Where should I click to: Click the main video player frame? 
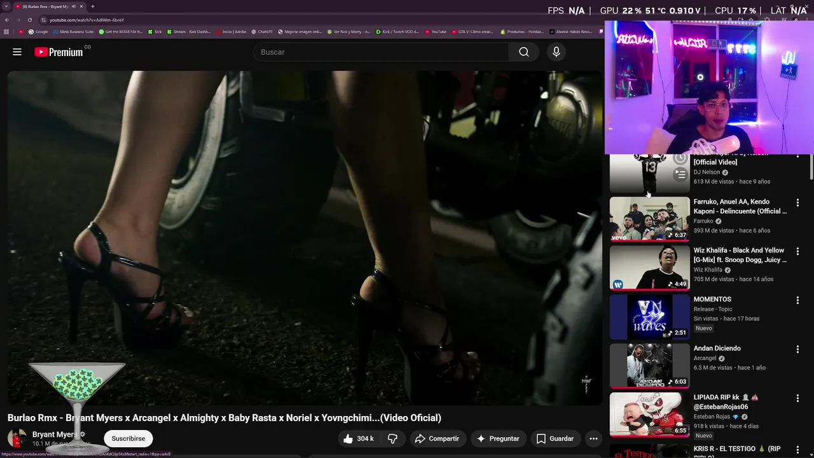point(305,238)
